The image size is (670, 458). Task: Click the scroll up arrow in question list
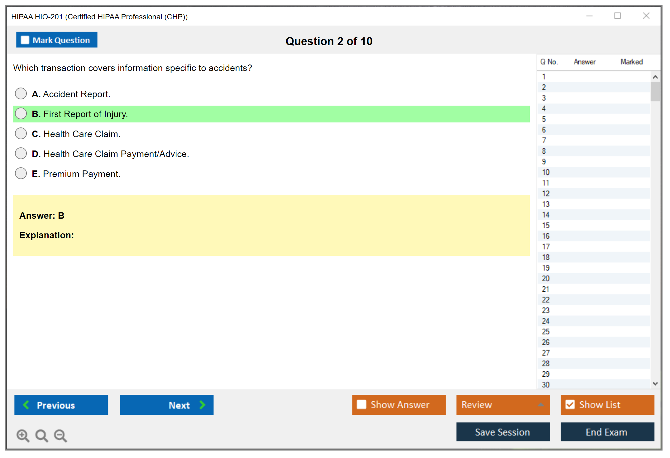click(655, 77)
